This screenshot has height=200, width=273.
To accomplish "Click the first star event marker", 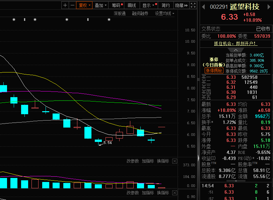I will (x=14, y=20).
